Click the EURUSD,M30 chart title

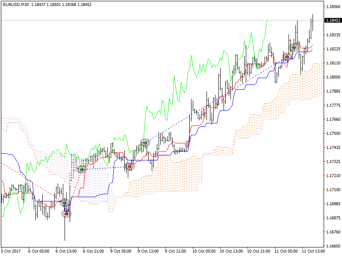(x=15, y=4)
